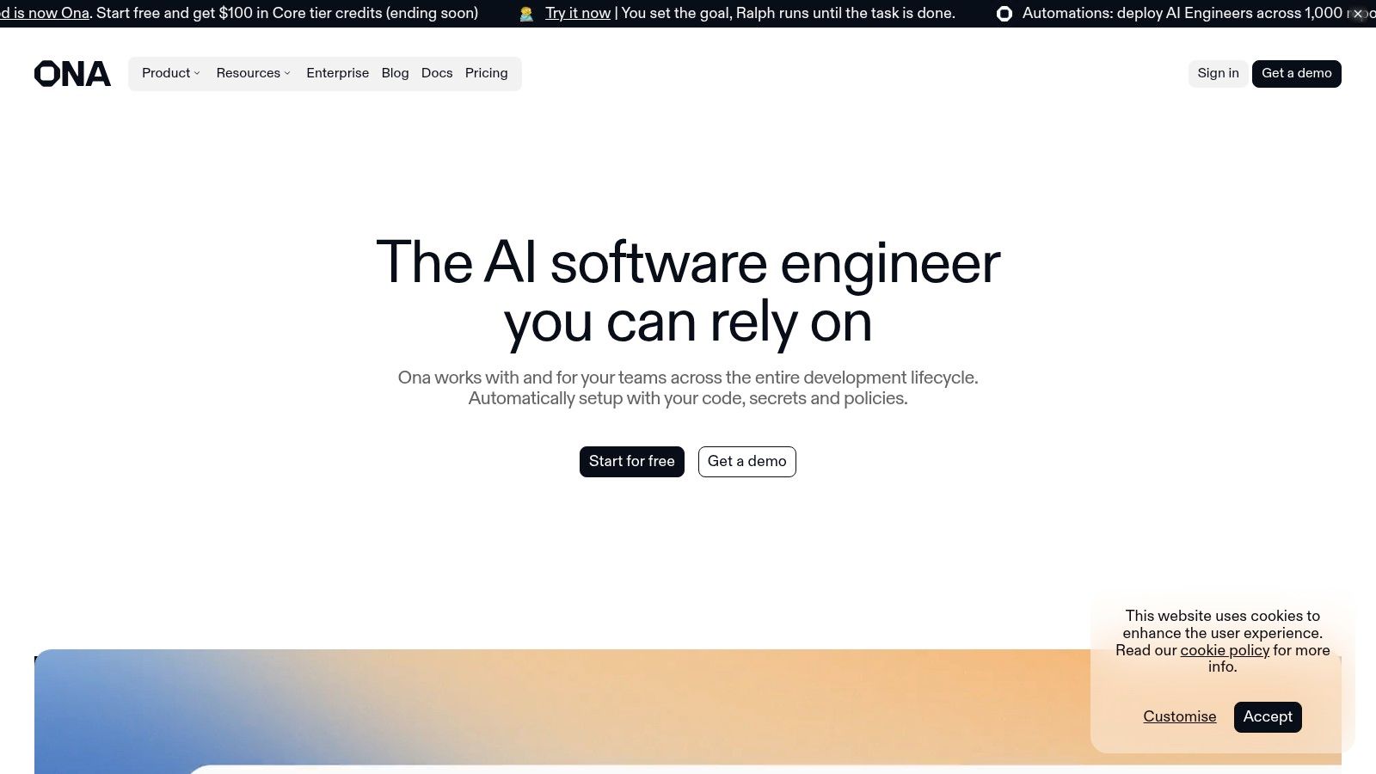Screen dimensions: 1376x774
Task: Follow the Try it now banner link
Action: 578,14
